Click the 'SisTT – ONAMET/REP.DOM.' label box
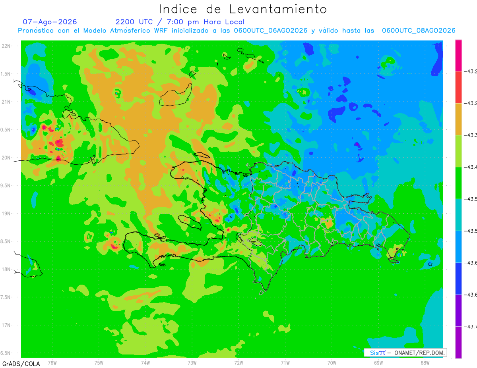This screenshot has height=368, width=477. (x=405, y=353)
